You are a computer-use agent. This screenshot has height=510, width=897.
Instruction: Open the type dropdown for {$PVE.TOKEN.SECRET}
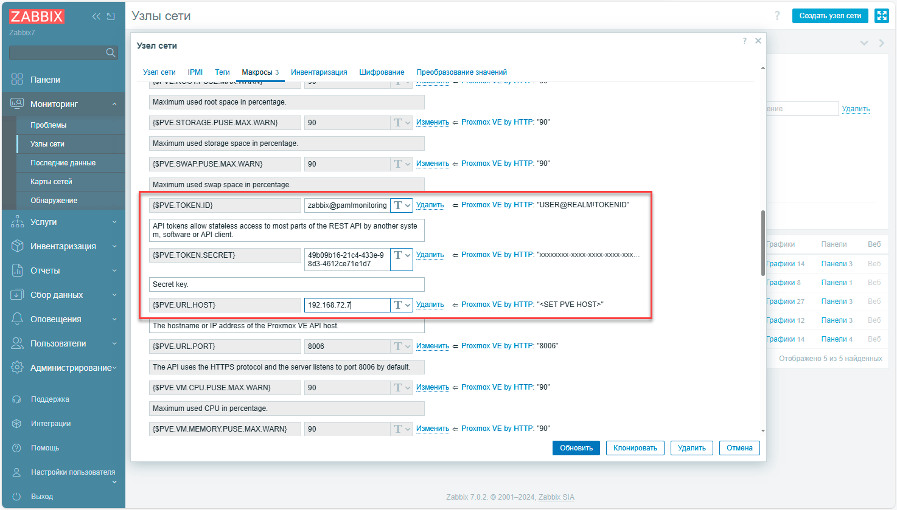[402, 259]
